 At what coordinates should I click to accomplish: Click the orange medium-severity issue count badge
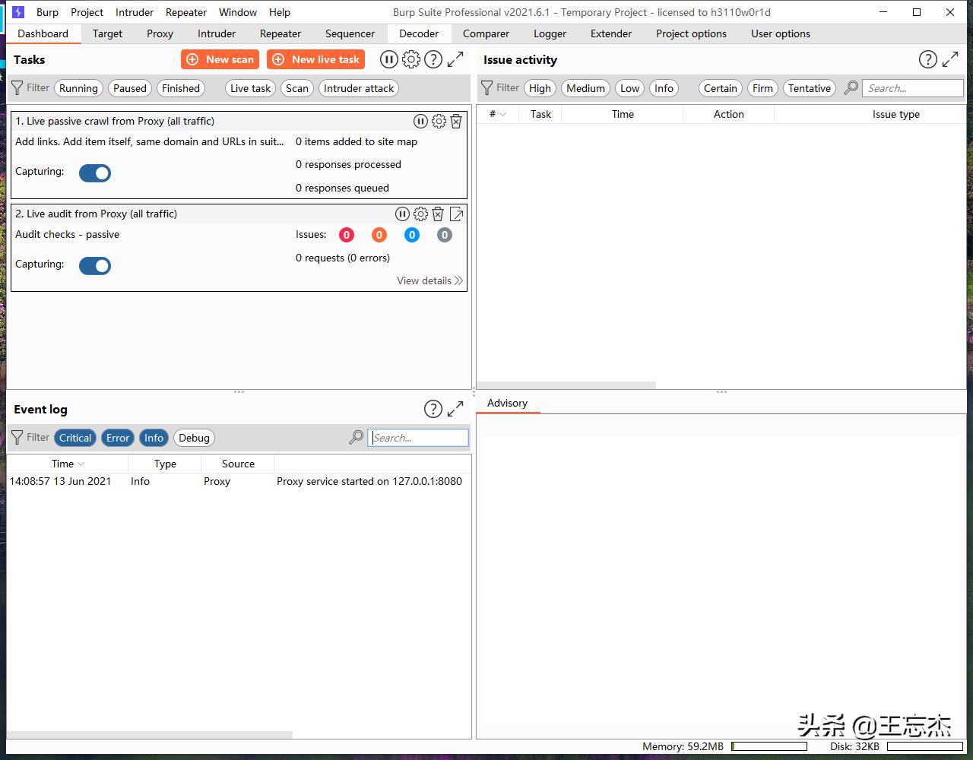point(379,235)
